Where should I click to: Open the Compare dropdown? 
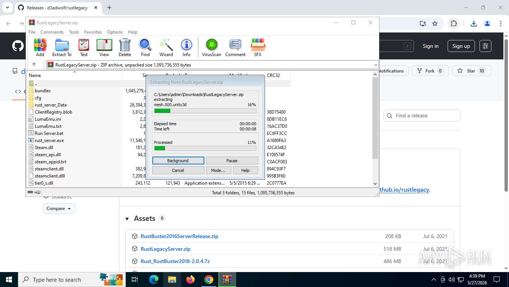pos(59,209)
